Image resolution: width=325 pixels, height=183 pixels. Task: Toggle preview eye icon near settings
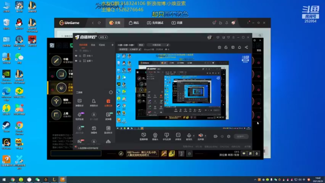coord(222,137)
